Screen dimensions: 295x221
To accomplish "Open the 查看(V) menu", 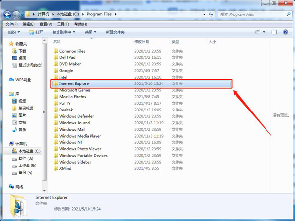I will pos(46,24).
